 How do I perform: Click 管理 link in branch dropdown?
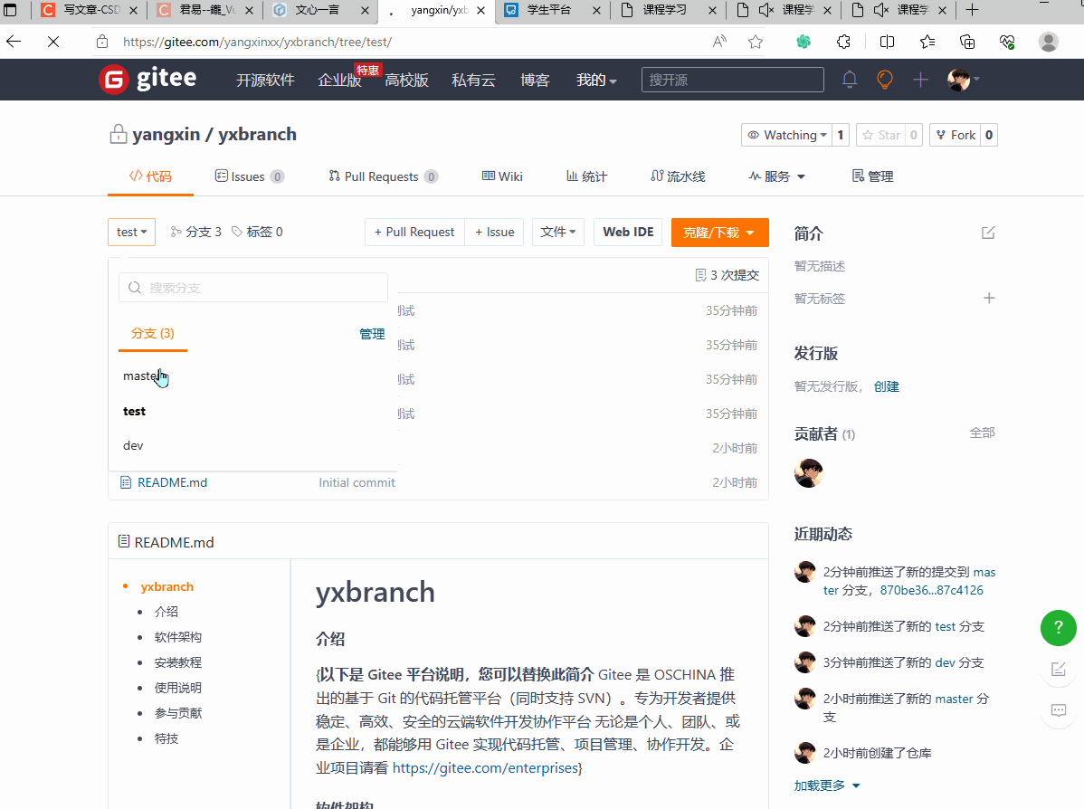pos(372,334)
